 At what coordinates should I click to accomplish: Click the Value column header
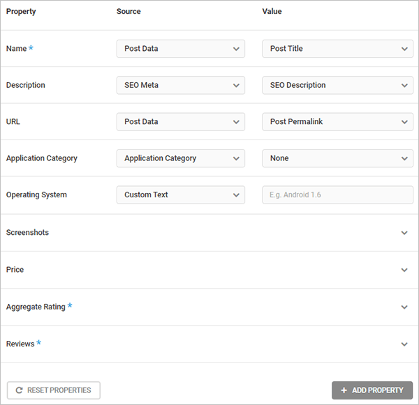click(272, 11)
